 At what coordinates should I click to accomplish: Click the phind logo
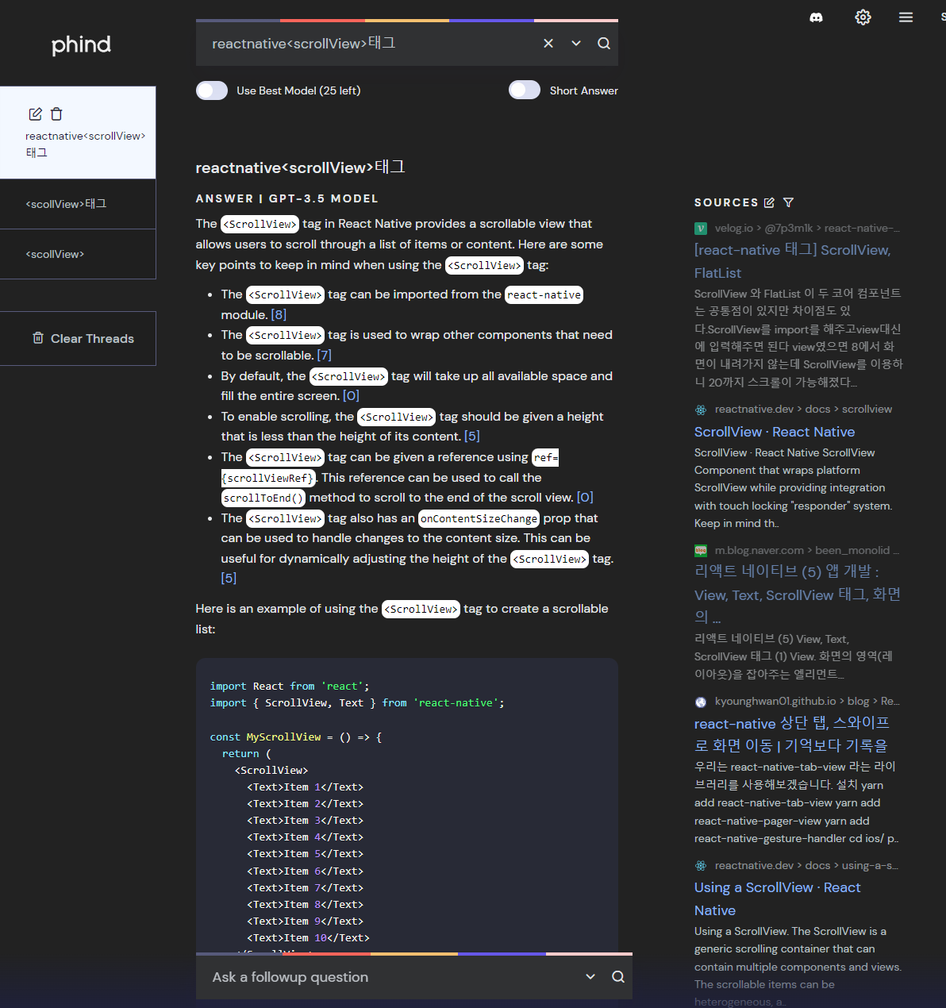click(81, 44)
